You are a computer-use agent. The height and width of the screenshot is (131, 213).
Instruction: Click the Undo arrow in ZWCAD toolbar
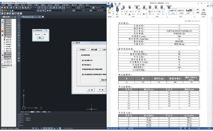pyautogui.click(x=32, y=7)
